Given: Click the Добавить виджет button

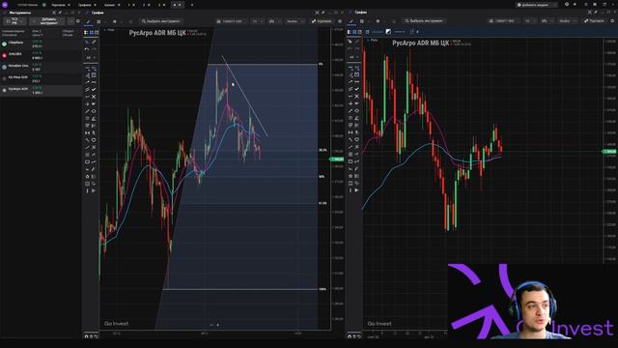Looking at the screenshot, I should (x=537, y=5).
